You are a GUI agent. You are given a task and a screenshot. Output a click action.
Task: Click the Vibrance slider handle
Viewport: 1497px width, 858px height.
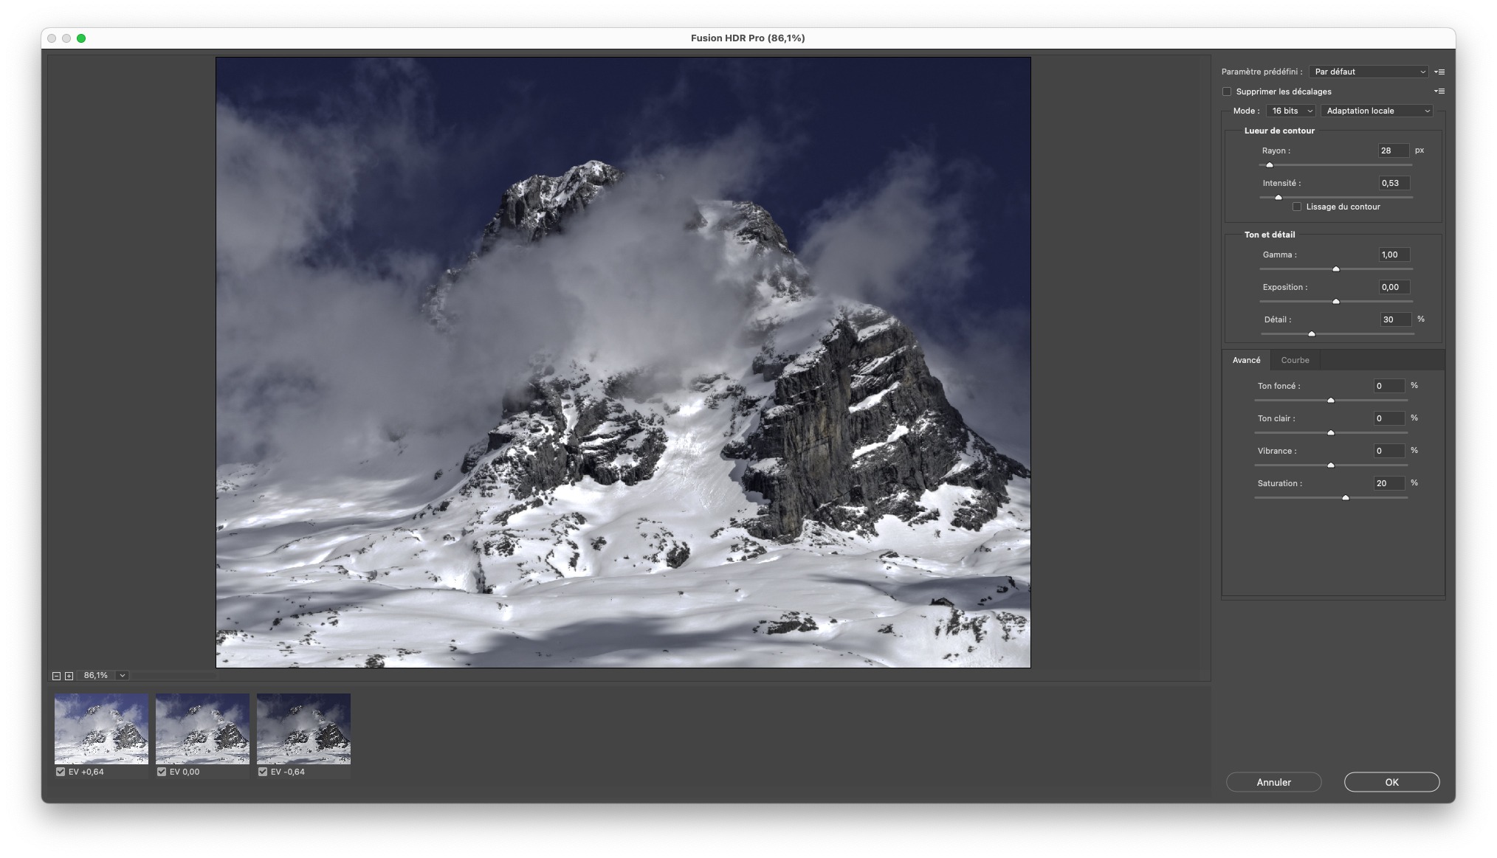(1331, 466)
